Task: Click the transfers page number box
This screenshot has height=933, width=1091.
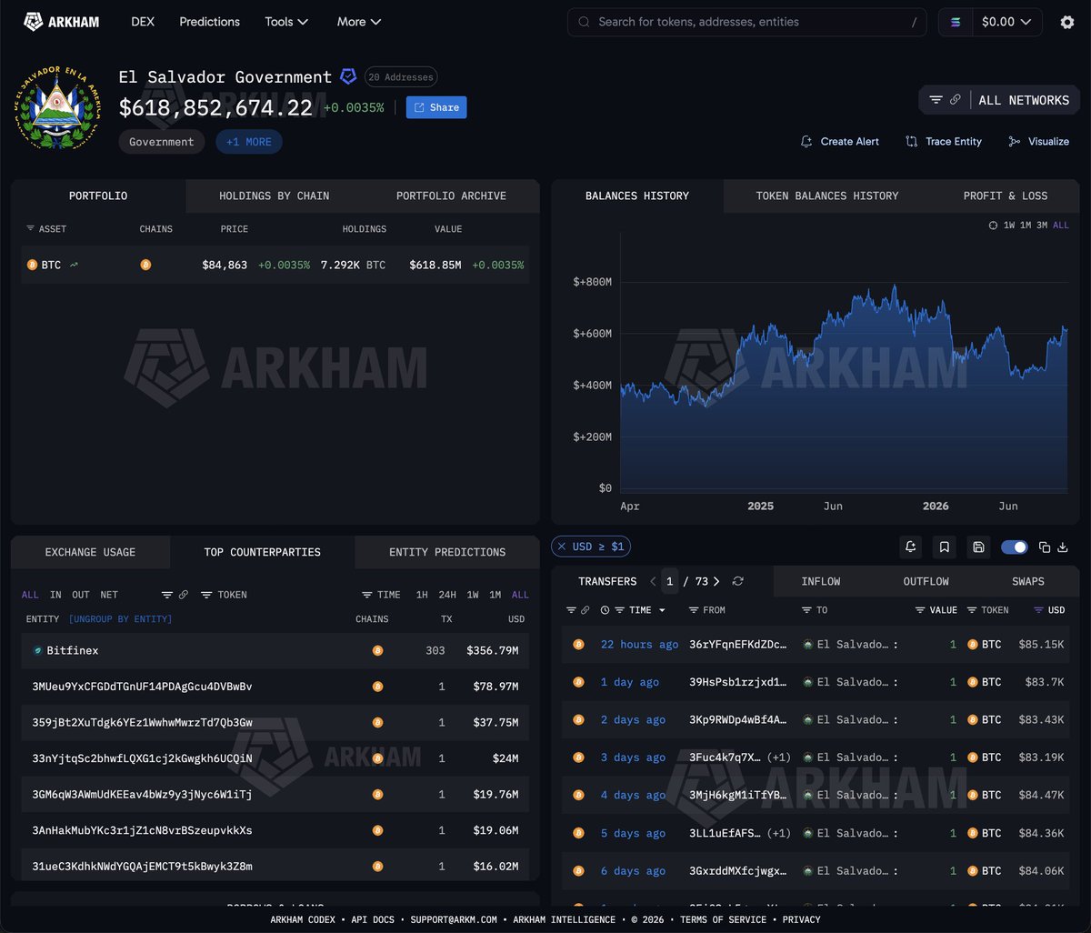Action: tap(670, 581)
